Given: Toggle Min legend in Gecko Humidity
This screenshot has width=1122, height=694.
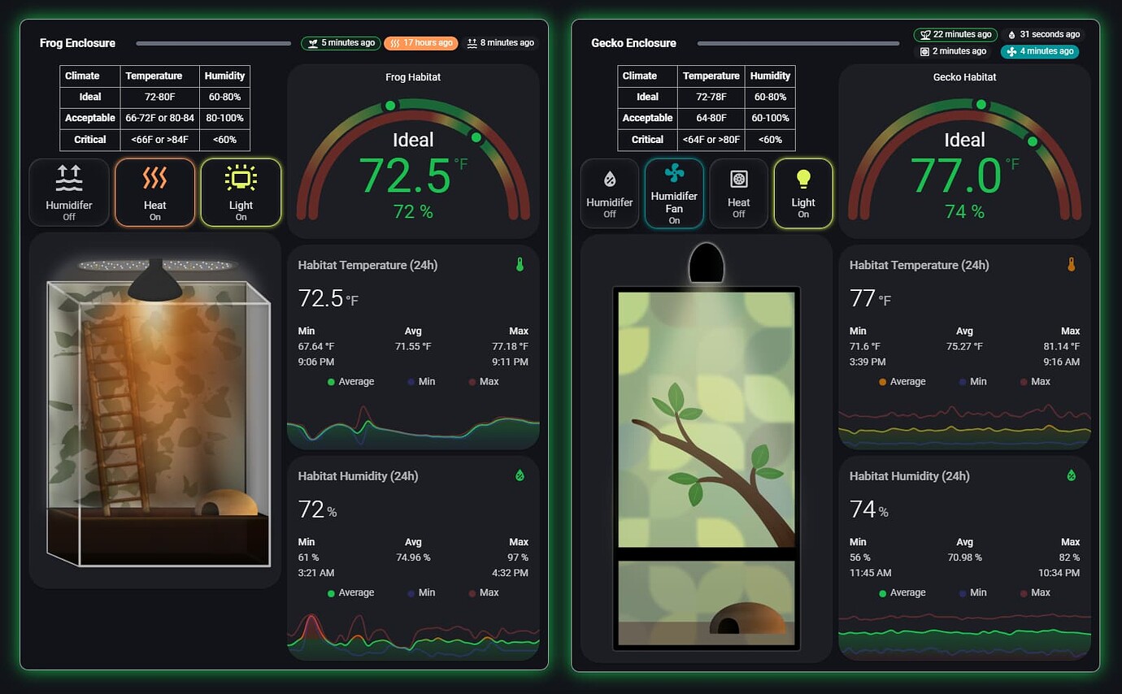Looking at the screenshot, I should [x=972, y=593].
